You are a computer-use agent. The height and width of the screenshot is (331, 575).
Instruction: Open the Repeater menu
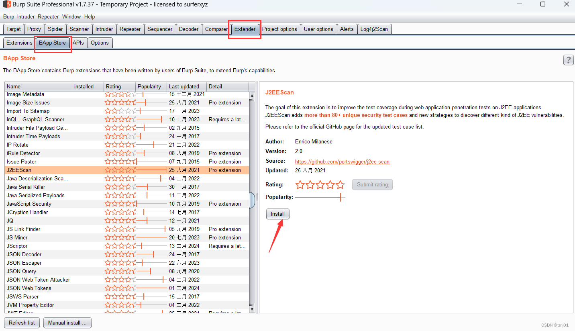click(x=49, y=17)
